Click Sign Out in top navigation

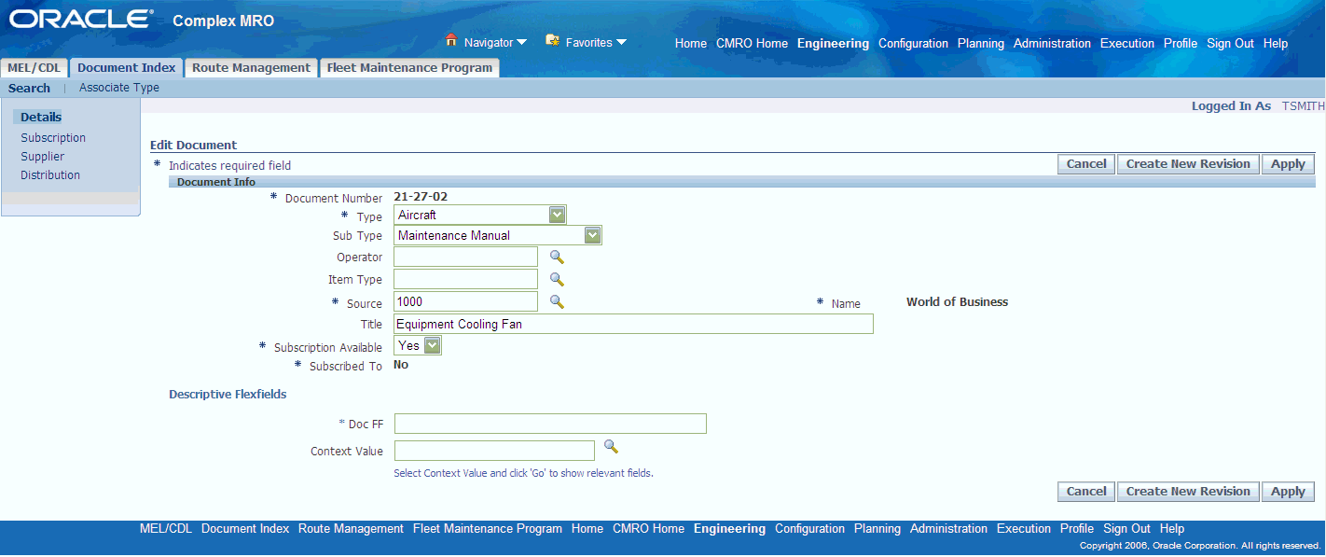[1230, 44]
